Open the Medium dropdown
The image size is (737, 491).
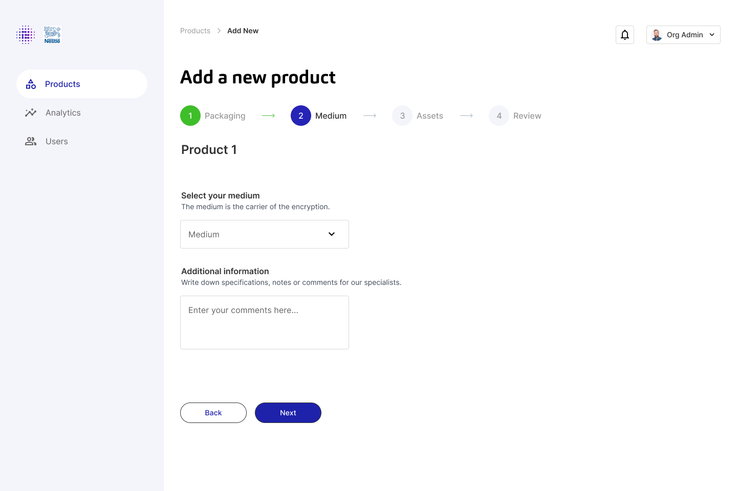pos(264,234)
